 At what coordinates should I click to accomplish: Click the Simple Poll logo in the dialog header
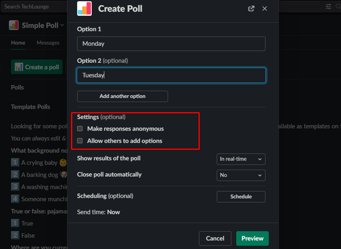coord(85,8)
